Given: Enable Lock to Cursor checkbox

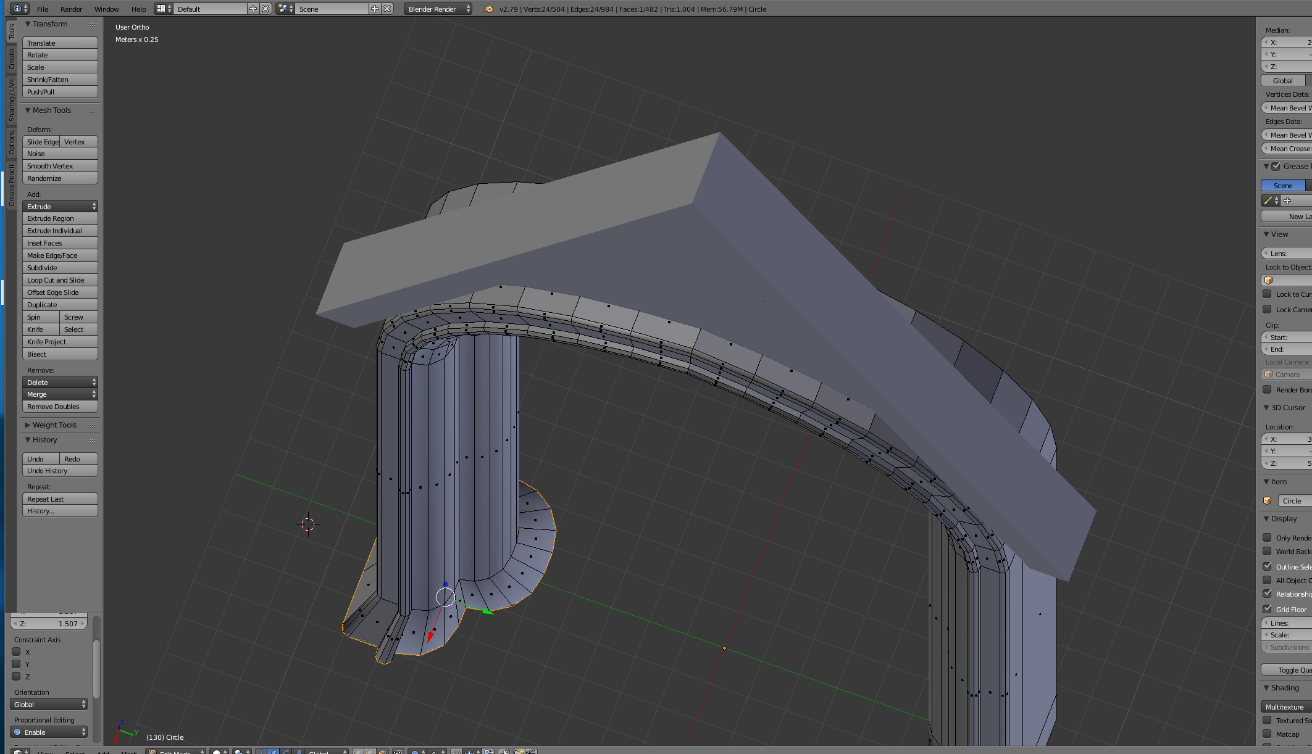Looking at the screenshot, I should [1267, 294].
